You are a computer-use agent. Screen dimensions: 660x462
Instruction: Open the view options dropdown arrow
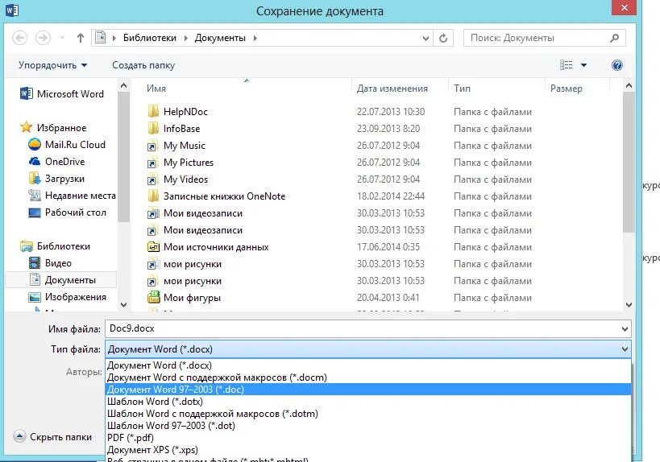583,65
